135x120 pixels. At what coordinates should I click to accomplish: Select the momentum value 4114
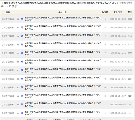[130, 96]
